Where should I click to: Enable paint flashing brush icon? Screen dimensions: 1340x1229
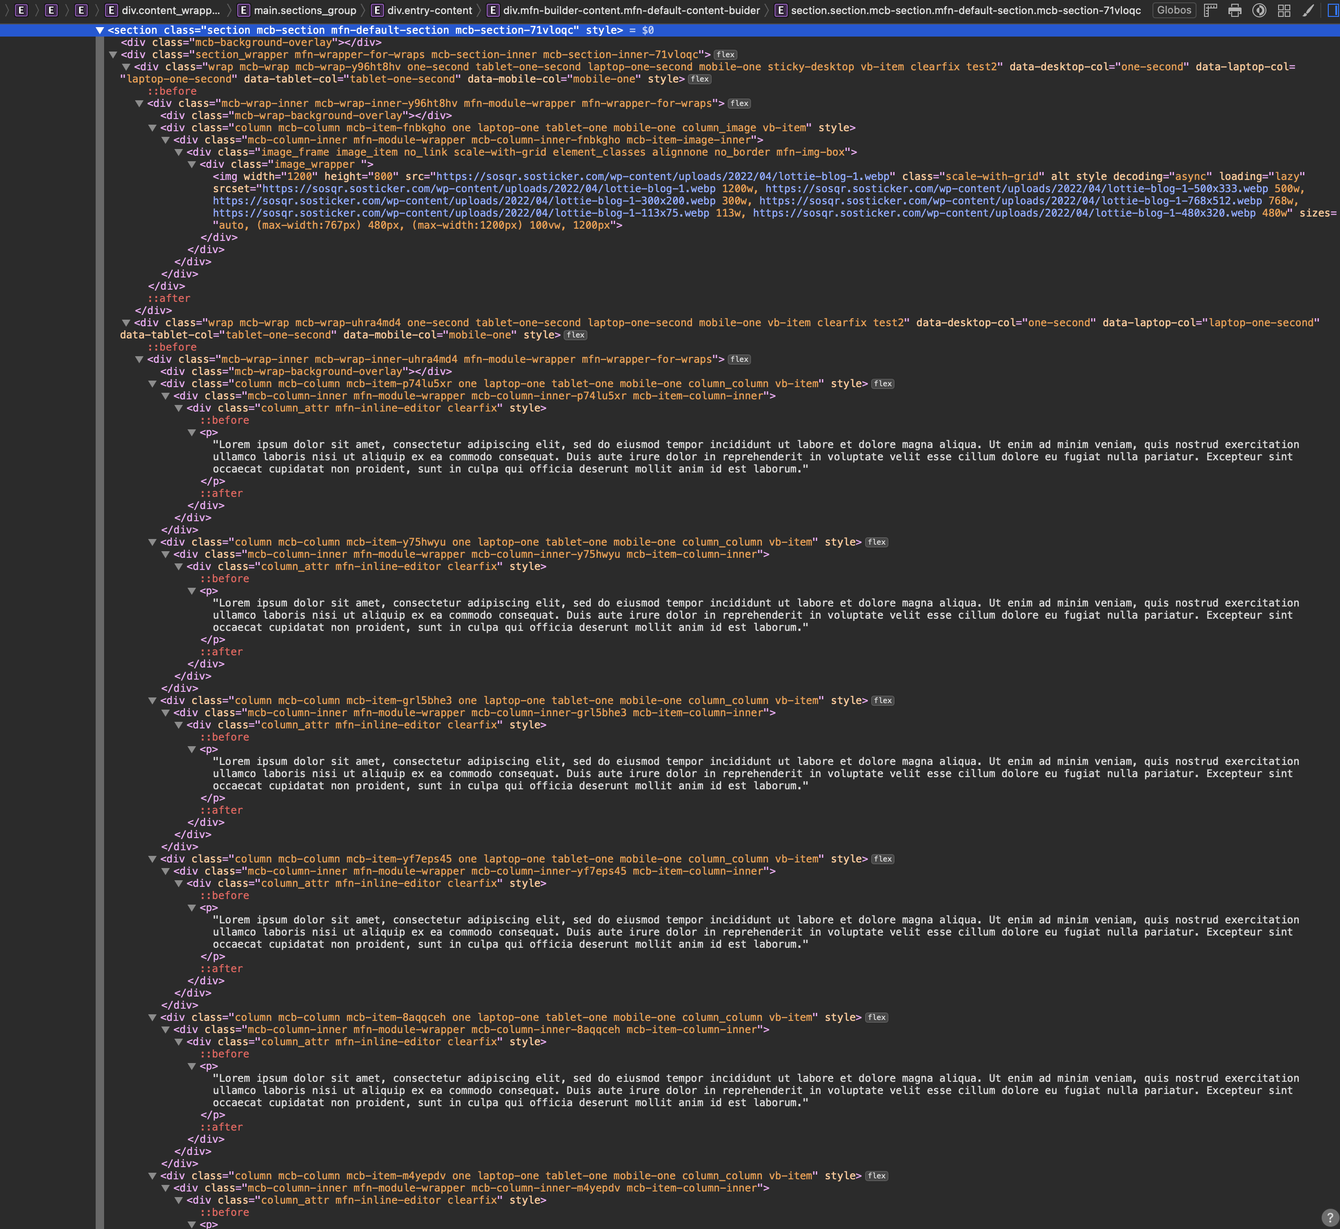pos(1309,11)
